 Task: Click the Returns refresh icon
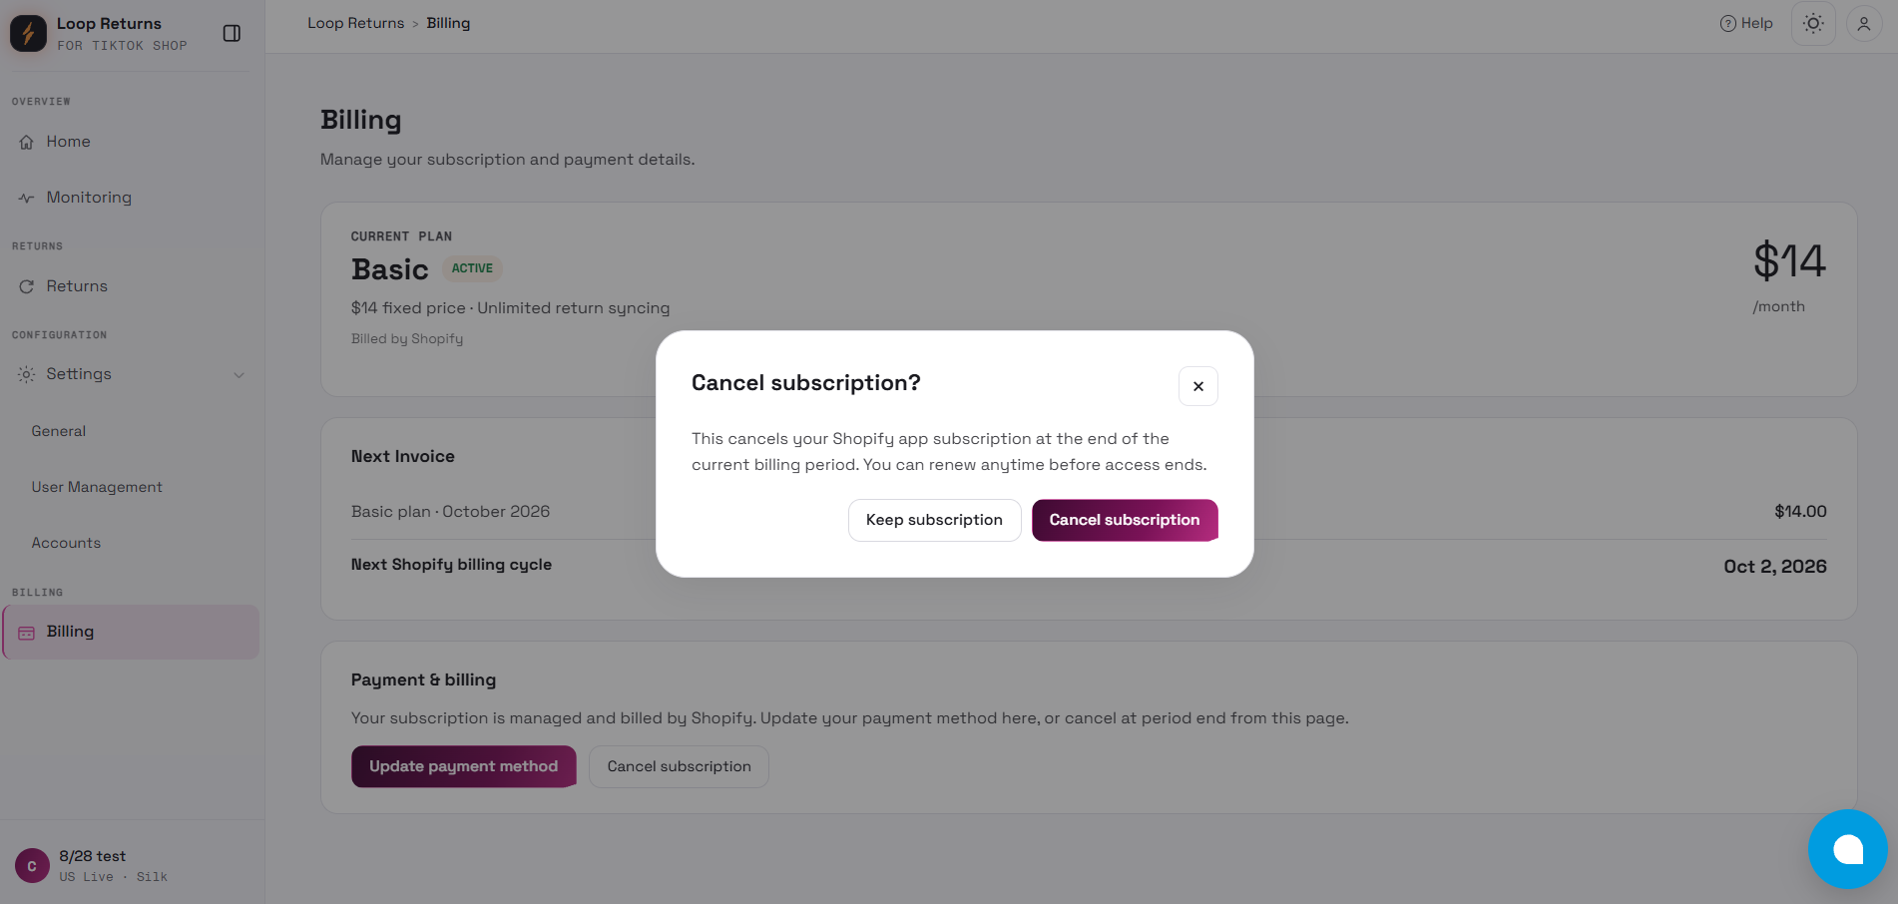[x=27, y=286]
